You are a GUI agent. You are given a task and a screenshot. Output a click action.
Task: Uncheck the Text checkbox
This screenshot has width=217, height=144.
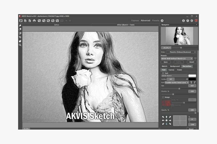(163, 73)
